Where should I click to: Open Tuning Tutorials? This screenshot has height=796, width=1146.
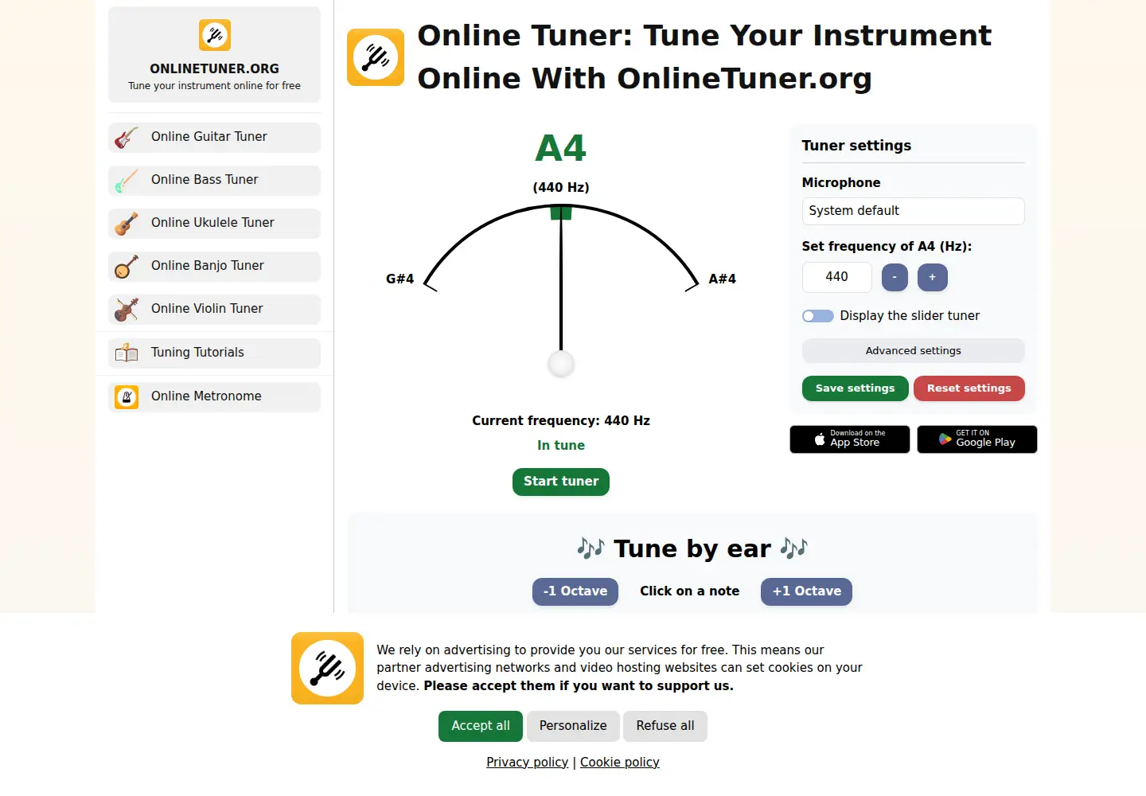coord(215,353)
